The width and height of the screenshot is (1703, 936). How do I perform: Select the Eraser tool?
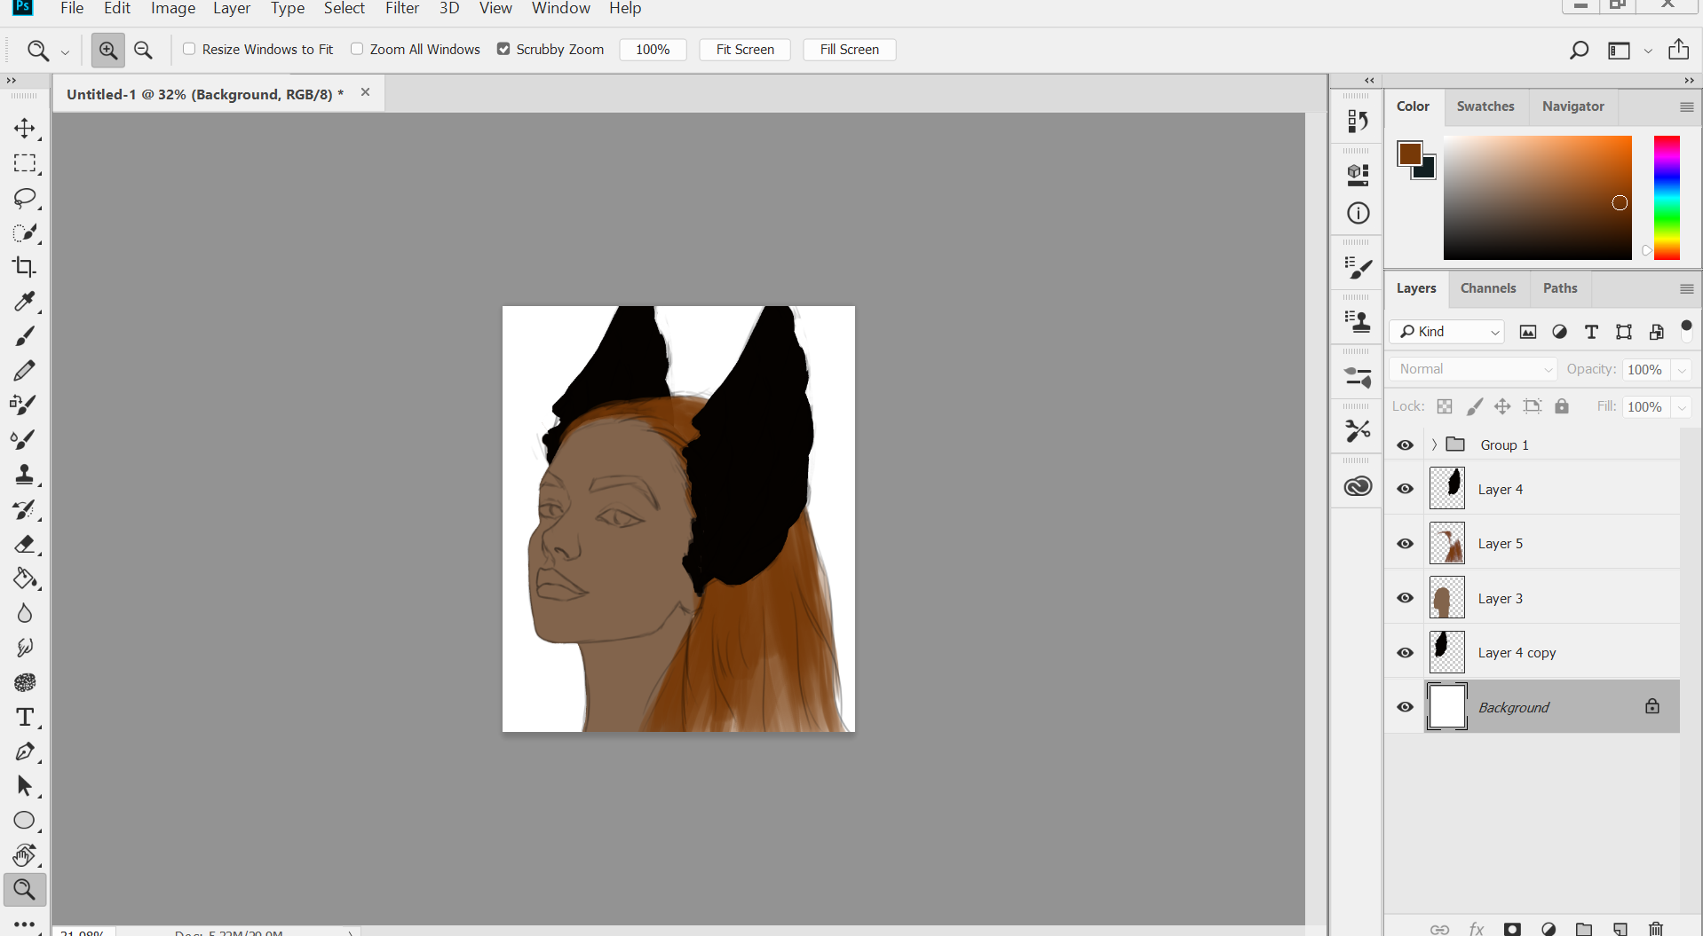tap(24, 544)
